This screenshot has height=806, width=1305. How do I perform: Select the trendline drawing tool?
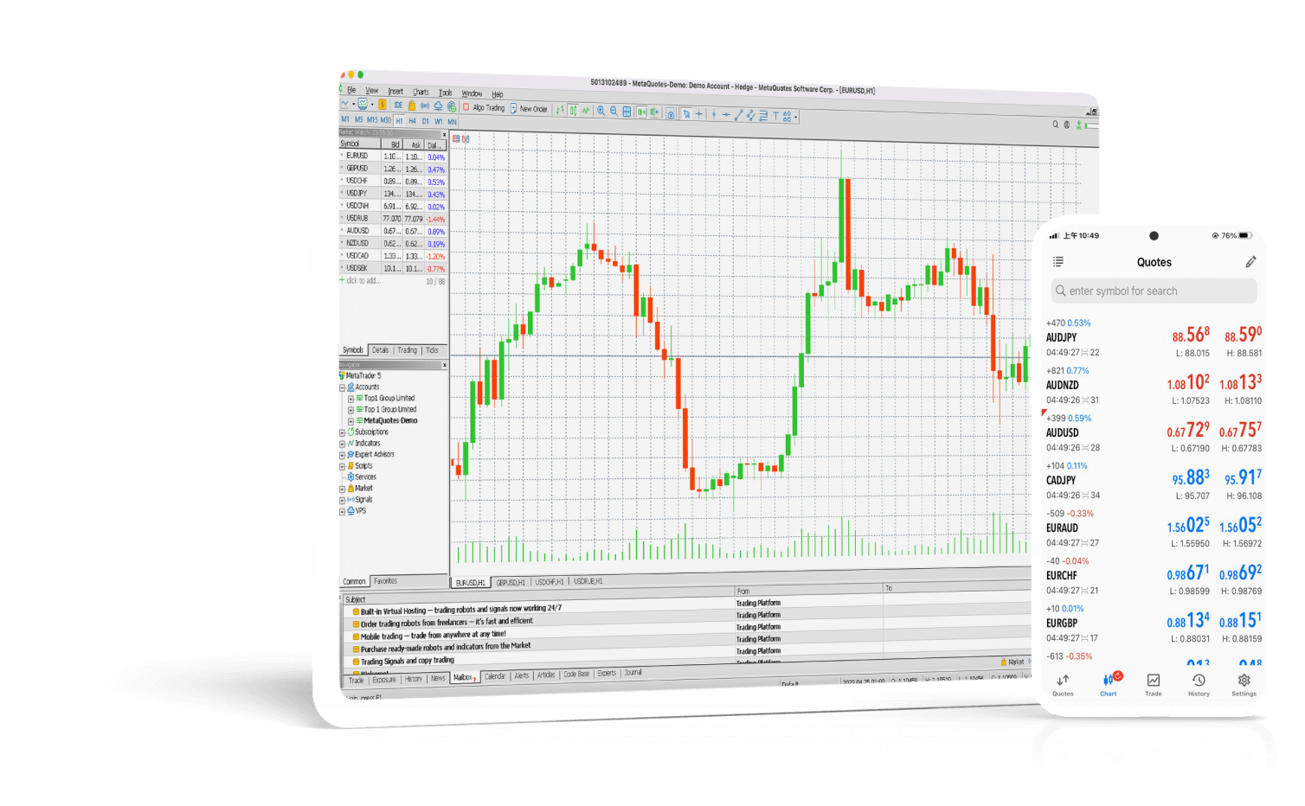pos(737,113)
